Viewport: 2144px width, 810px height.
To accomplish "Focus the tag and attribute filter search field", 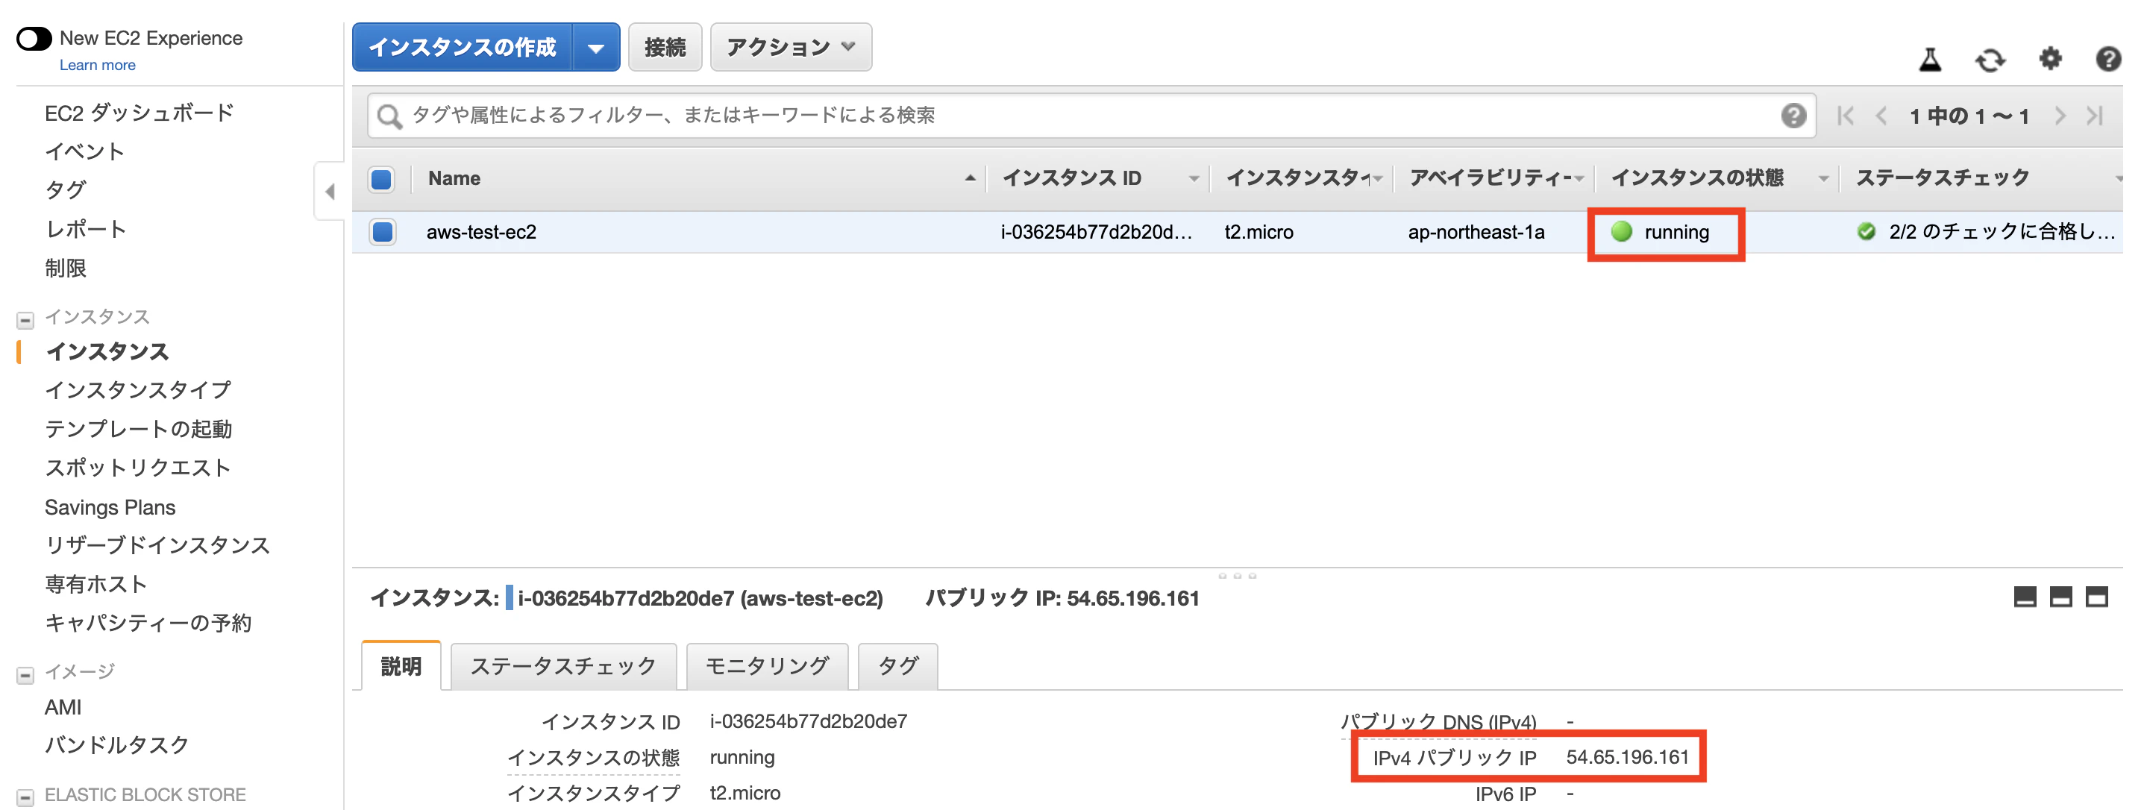I will coord(1091,116).
